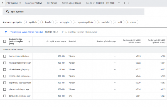Click '4.107 anahtar kelime fikri mevcut' text

(x=79, y=32)
